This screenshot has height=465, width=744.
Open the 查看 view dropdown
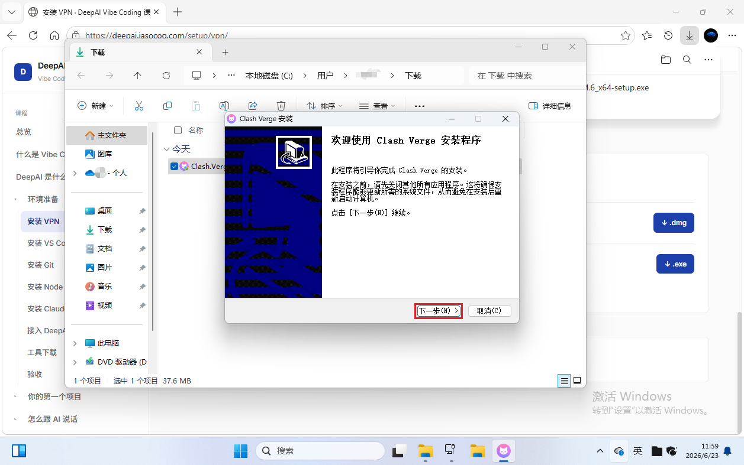coord(377,106)
